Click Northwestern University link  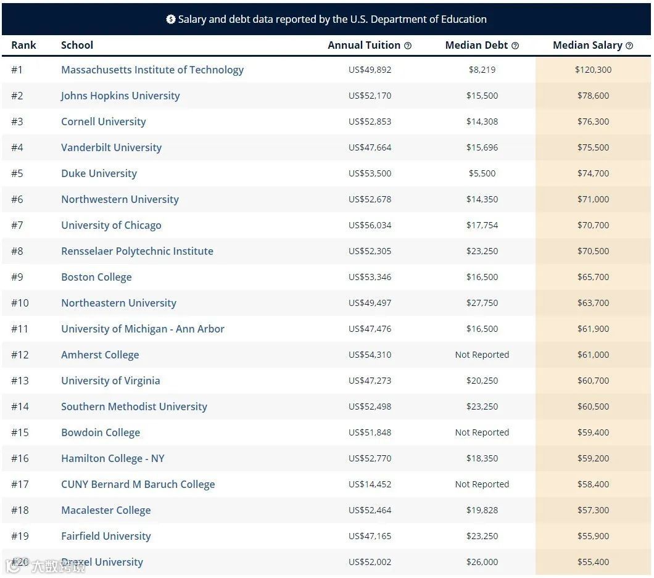pyautogui.click(x=120, y=199)
